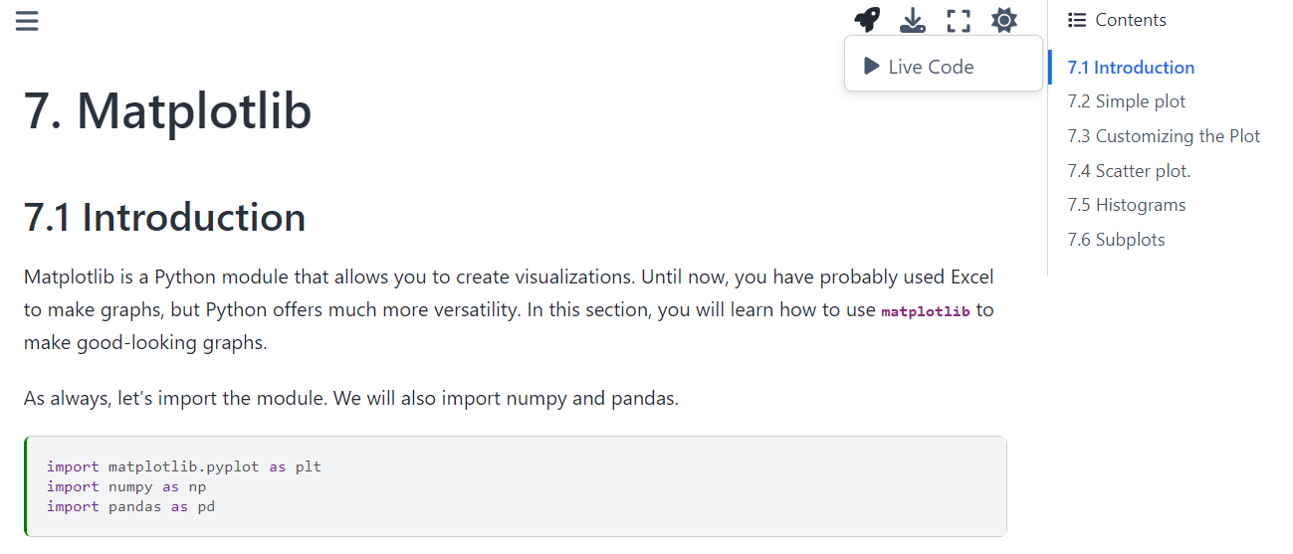Click the play triangle beside Live Code

point(872,67)
